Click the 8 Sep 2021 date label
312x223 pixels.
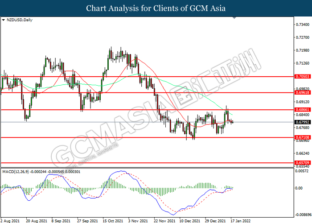click(61, 221)
